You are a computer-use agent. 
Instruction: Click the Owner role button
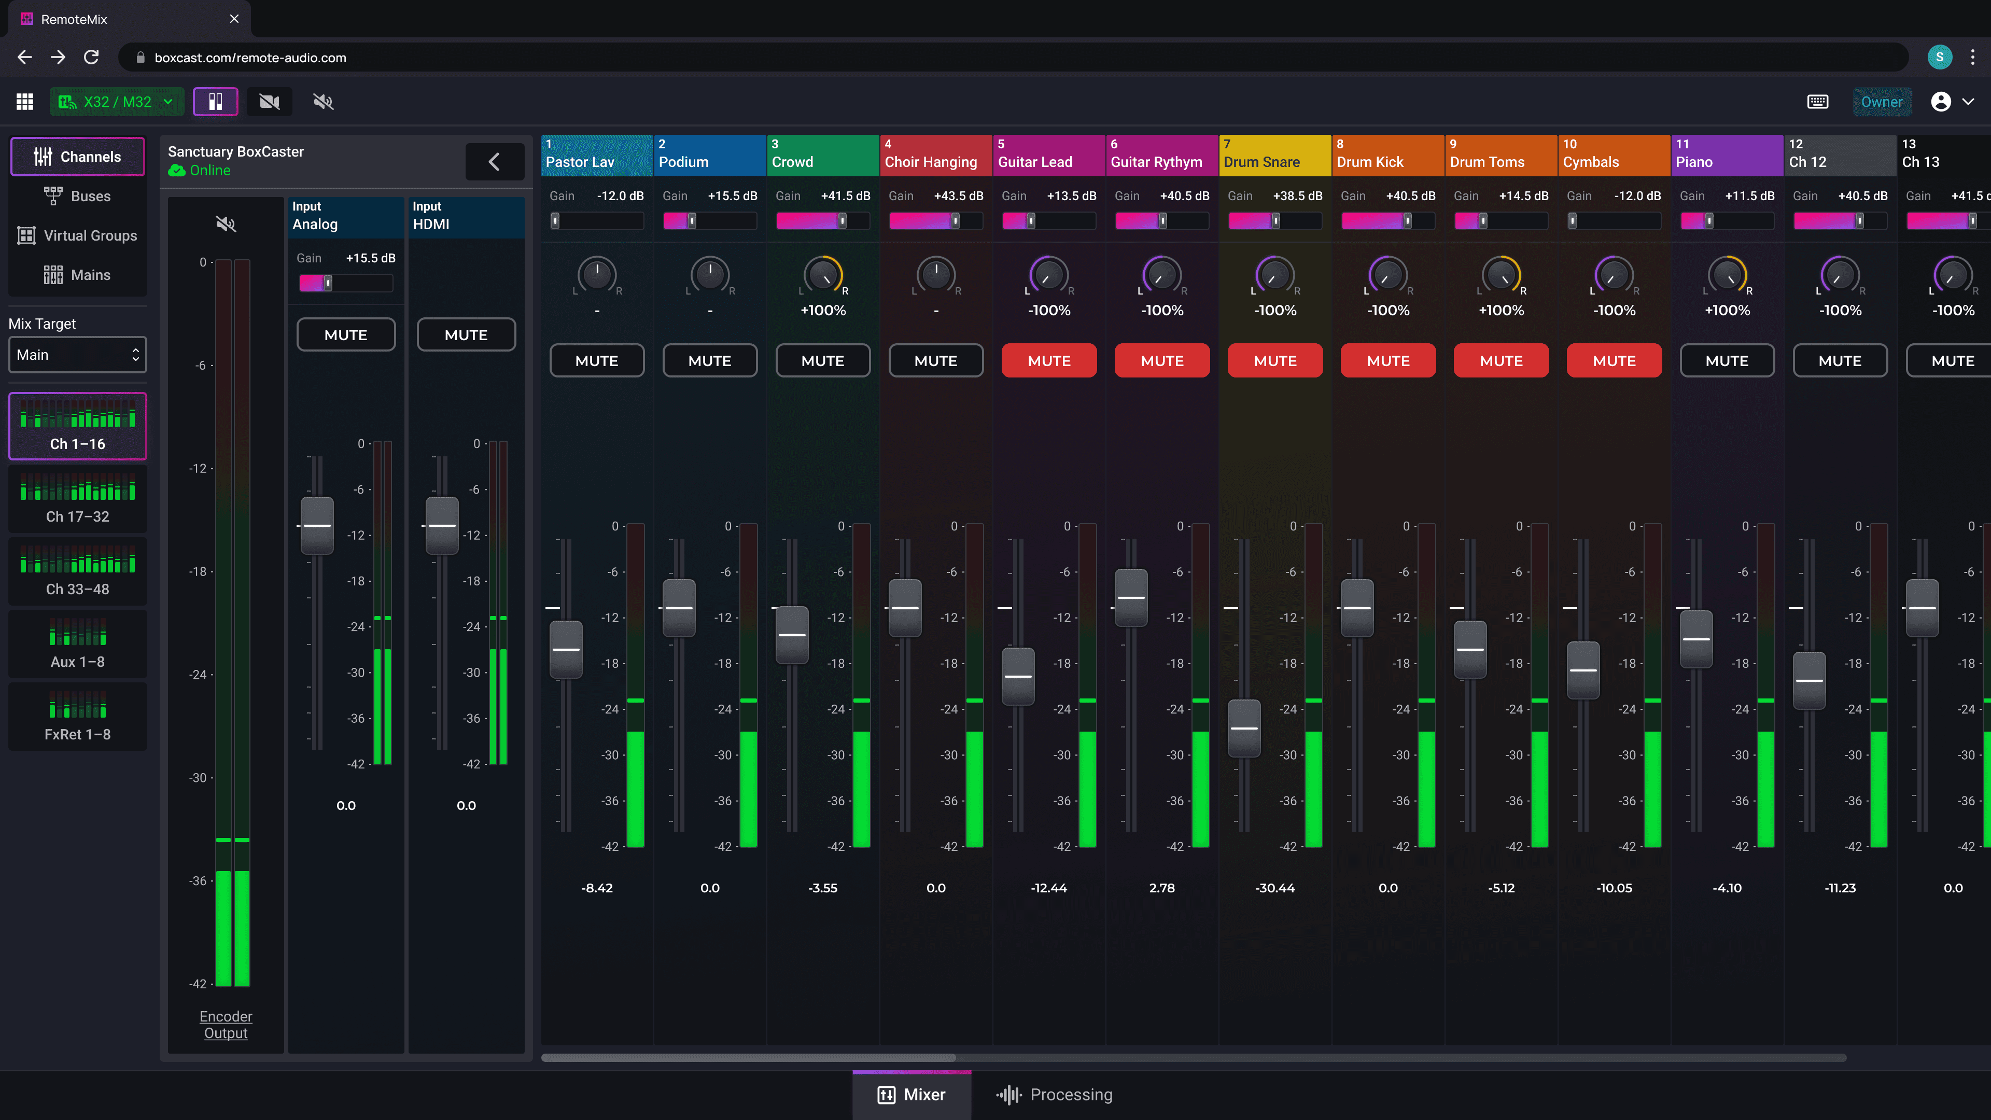(x=1881, y=101)
